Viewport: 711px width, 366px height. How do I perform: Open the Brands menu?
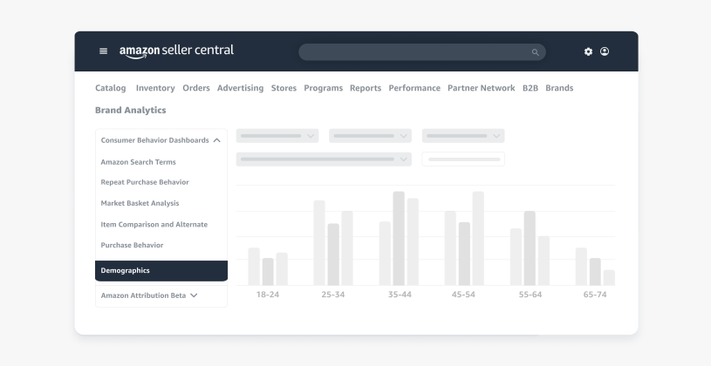tap(559, 88)
